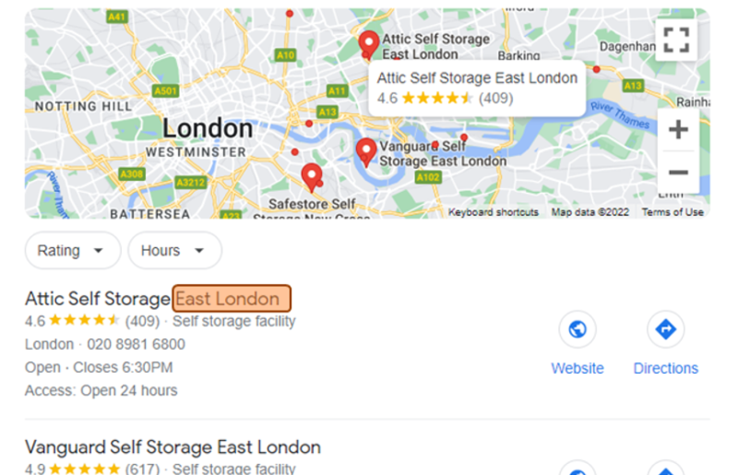The width and height of the screenshot is (738, 475).
Task: Expand the Rating filter dropdown
Action: [x=73, y=251]
